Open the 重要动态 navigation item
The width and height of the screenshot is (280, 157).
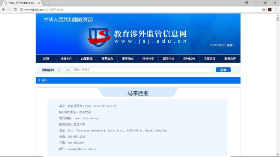pos(128,59)
